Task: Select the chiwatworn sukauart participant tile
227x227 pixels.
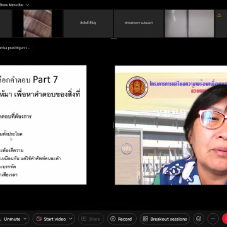Action: point(139,23)
